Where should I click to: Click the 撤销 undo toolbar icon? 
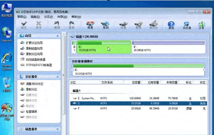(x=57, y=25)
